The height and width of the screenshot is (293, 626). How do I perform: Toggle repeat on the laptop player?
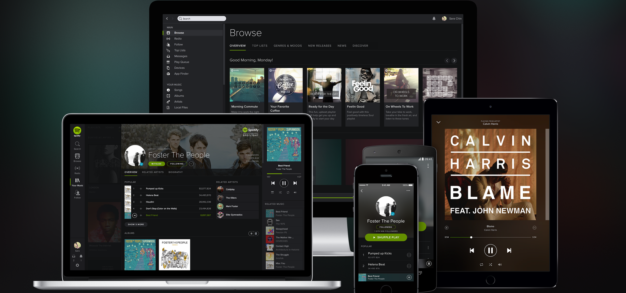[x=288, y=192]
